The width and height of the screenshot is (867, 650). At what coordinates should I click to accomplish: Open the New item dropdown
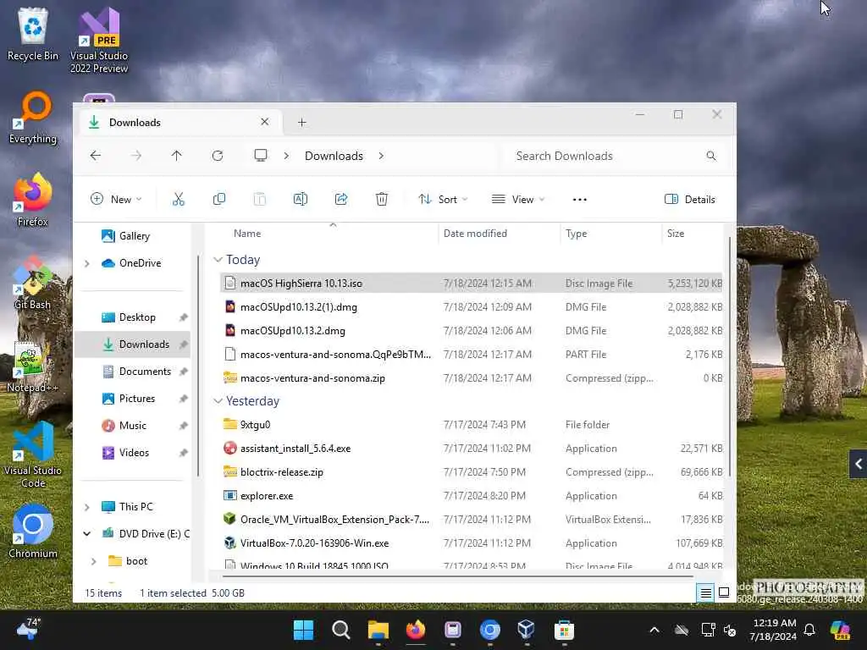[x=116, y=199]
